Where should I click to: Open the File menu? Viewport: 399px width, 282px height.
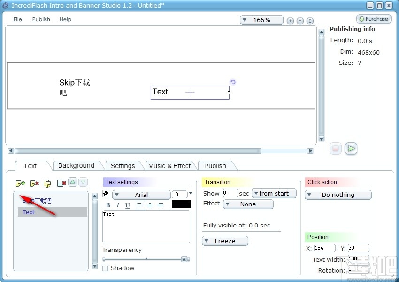(17, 19)
